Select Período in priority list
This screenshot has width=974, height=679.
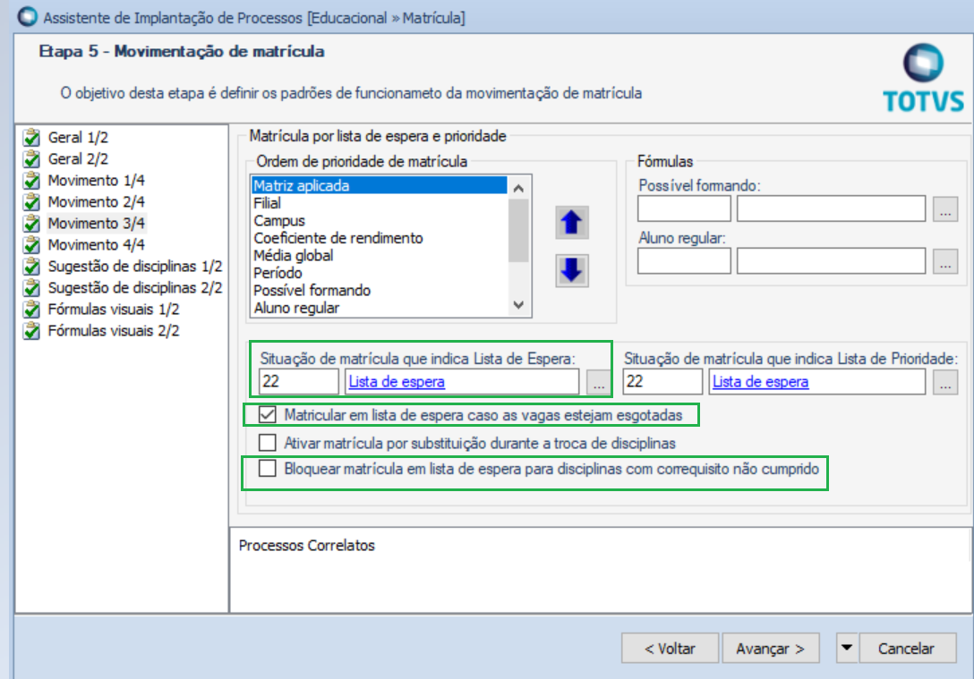coord(379,273)
